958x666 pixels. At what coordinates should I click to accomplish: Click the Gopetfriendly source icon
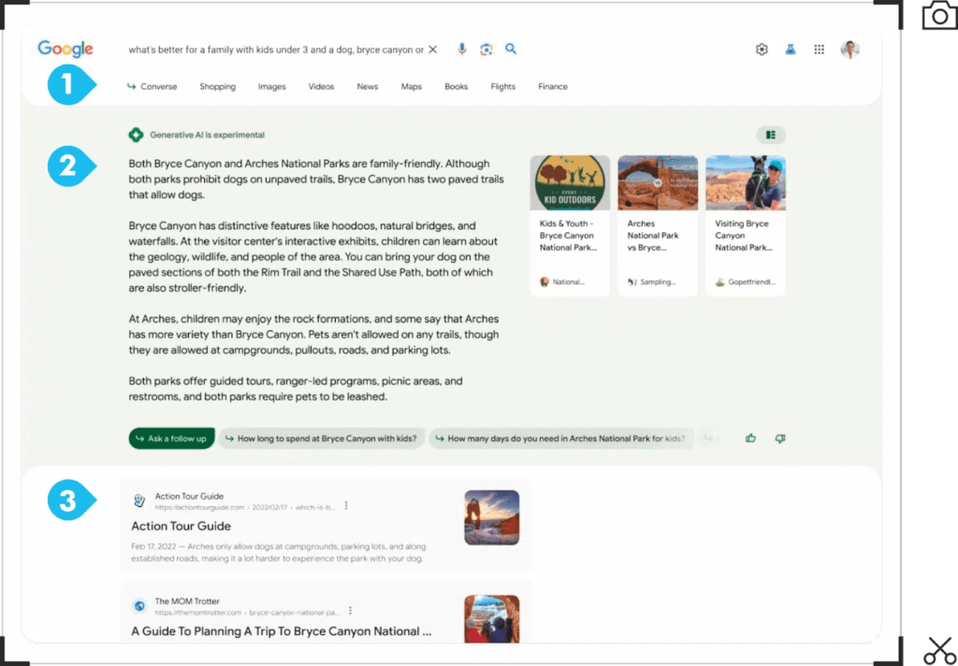click(x=719, y=282)
